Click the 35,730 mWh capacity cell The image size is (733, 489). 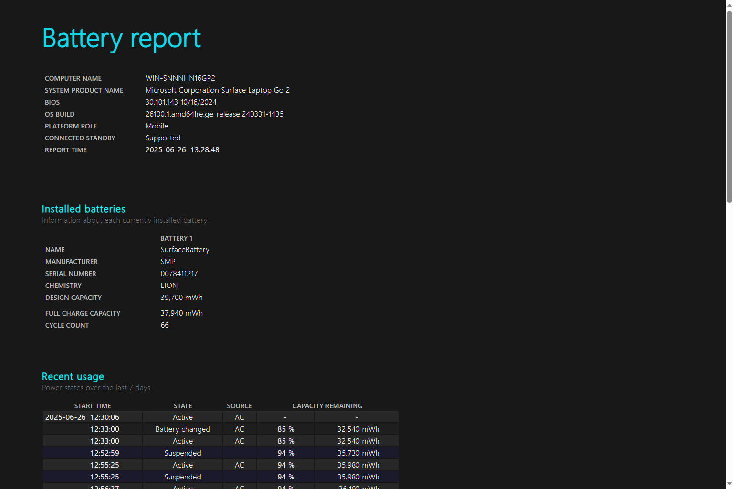point(358,453)
